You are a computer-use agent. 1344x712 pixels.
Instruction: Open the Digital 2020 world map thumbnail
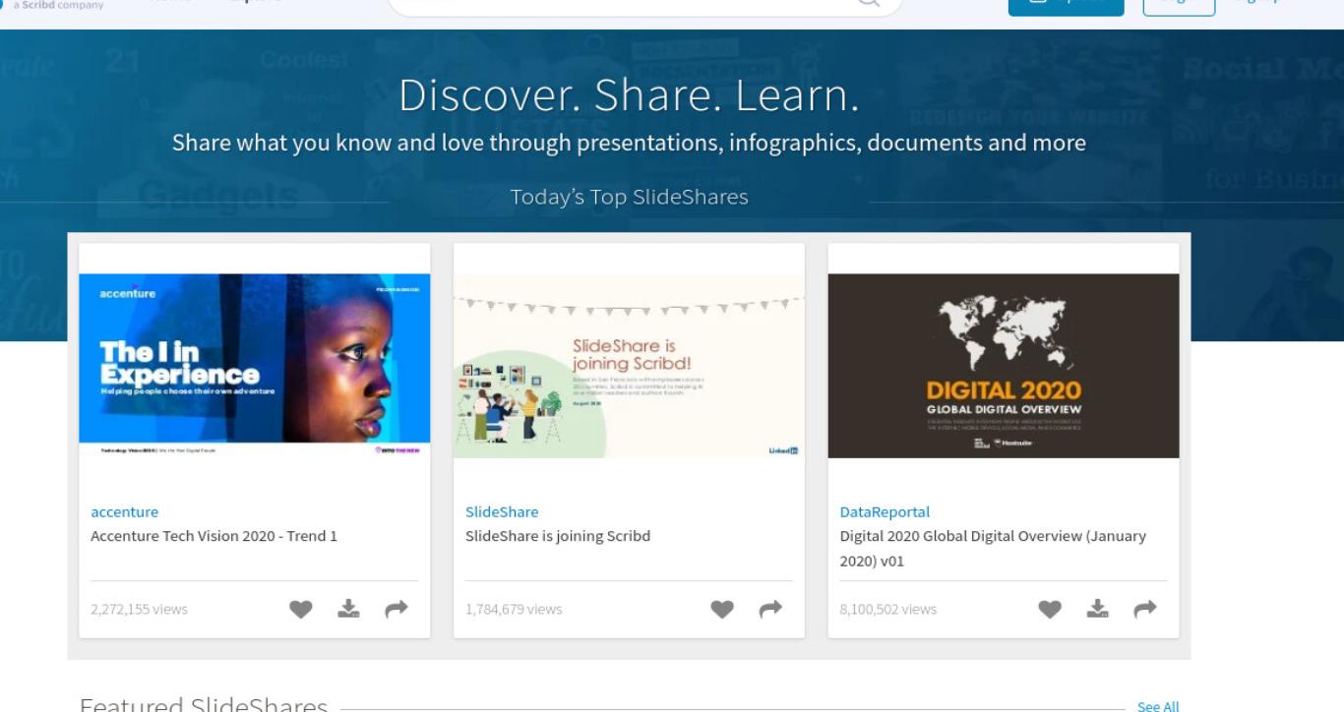[x=1004, y=366]
